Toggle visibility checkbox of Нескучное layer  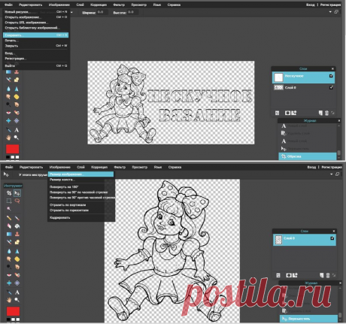(331, 76)
